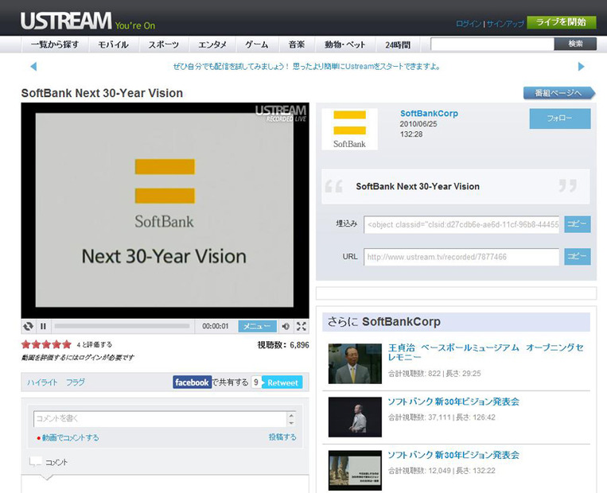Copy the URL with its コピー button
This screenshot has width=607, height=493.
pos(578,257)
